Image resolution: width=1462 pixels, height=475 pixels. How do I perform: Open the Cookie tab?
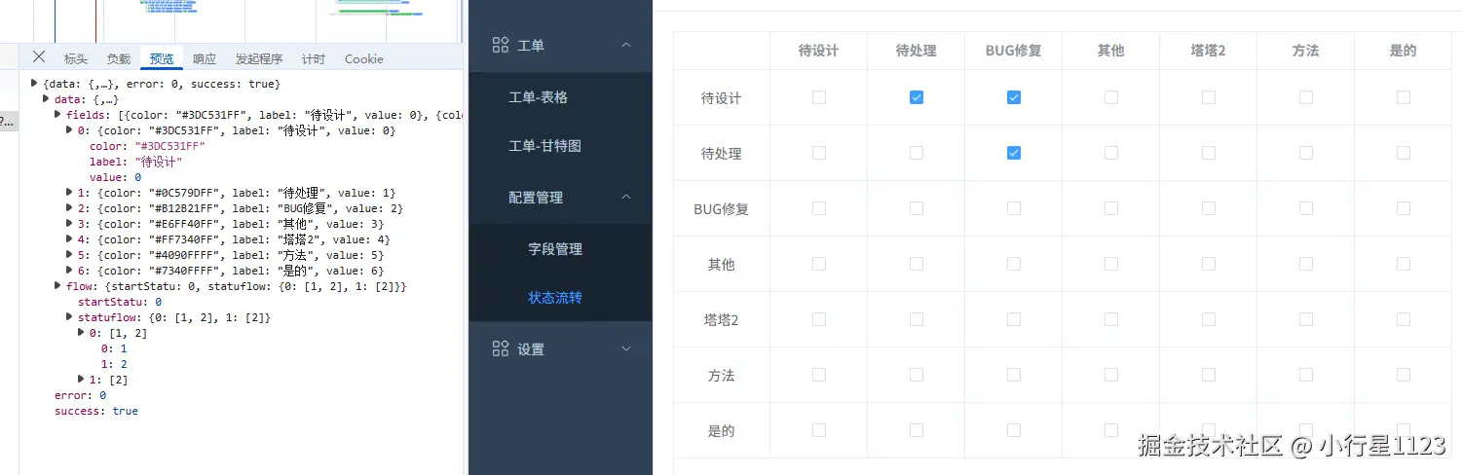pyautogui.click(x=363, y=59)
